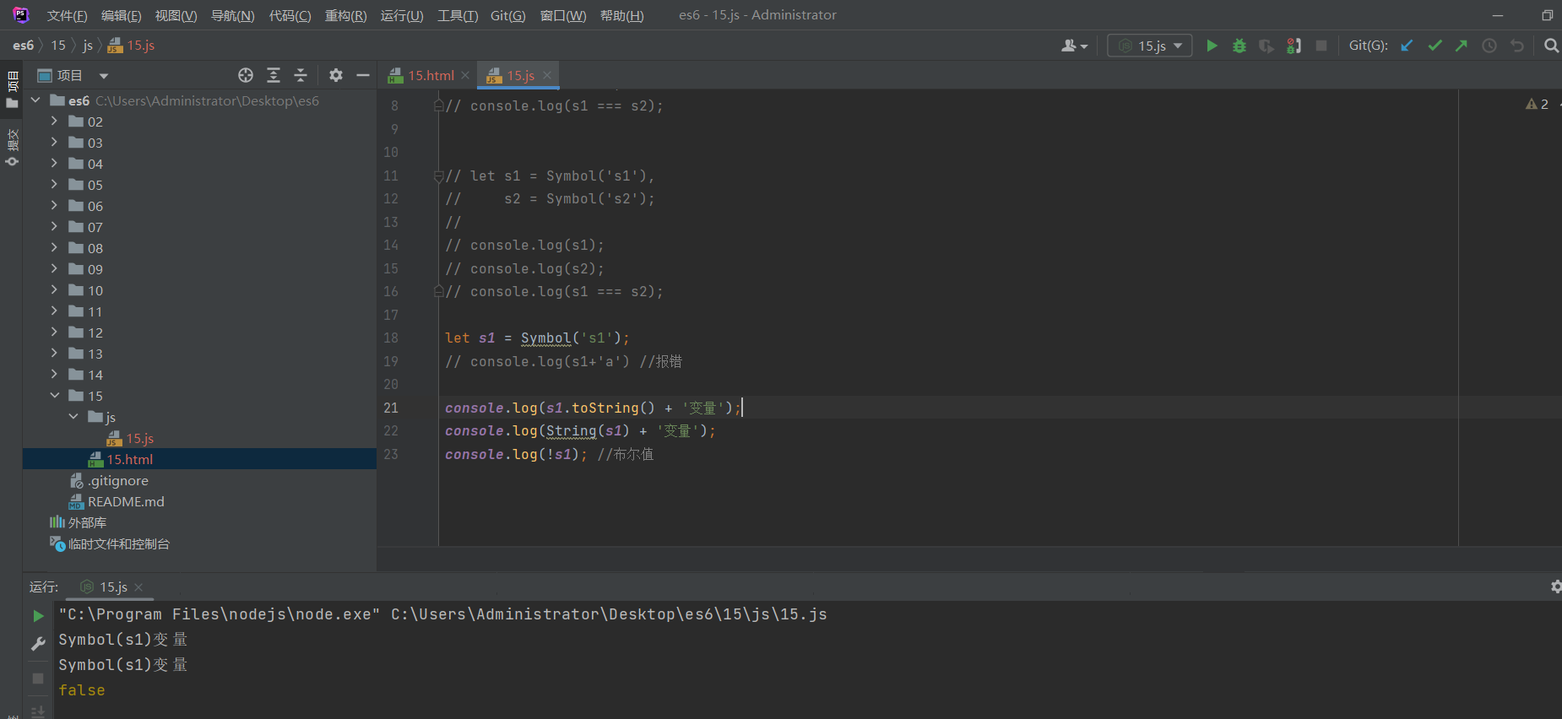
Task: Select README.md in project tree
Action: pyautogui.click(x=117, y=502)
